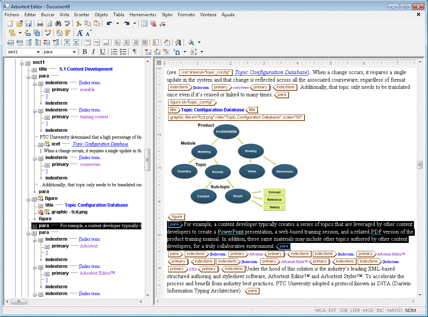Open the Styler menu

click(x=167, y=15)
